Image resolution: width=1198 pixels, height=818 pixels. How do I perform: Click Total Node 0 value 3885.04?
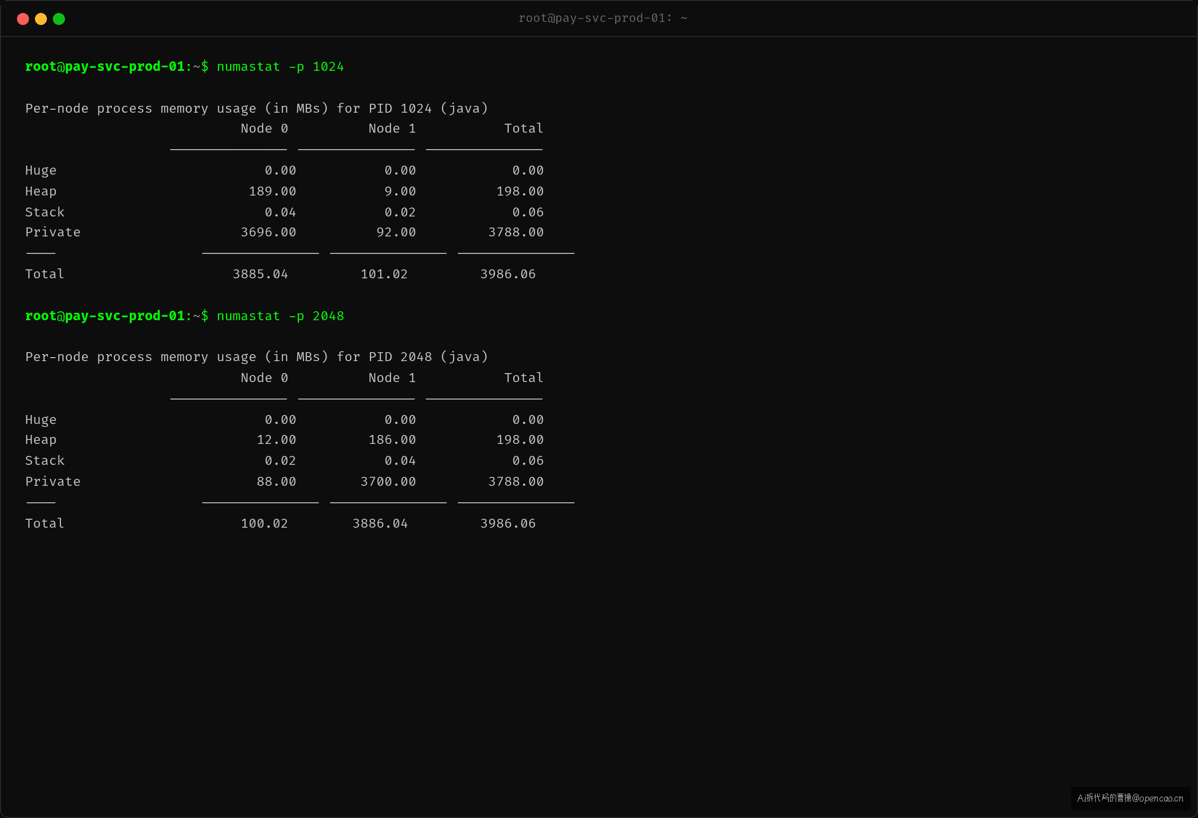click(x=261, y=274)
